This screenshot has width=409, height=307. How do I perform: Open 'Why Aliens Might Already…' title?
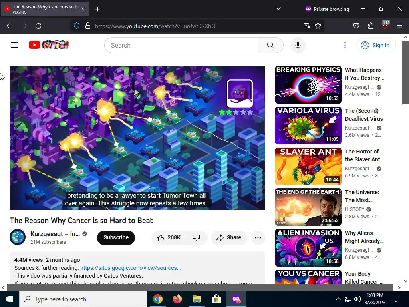pyautogui.click(x=364, y=237)
